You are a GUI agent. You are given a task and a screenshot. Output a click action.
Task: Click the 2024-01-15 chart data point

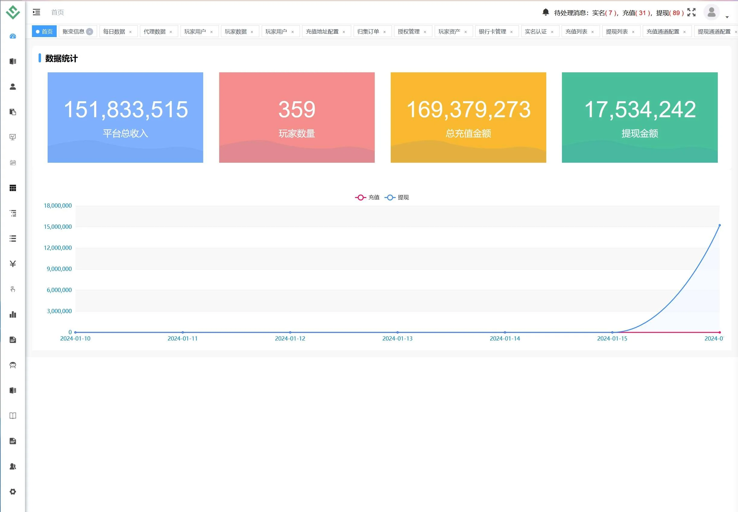coord(612,332)
